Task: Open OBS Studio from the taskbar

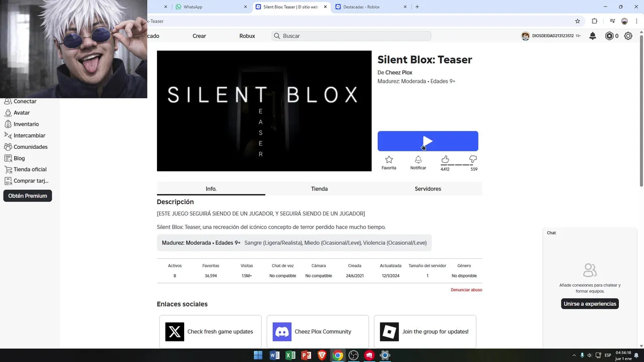Action: pos(354,355)
